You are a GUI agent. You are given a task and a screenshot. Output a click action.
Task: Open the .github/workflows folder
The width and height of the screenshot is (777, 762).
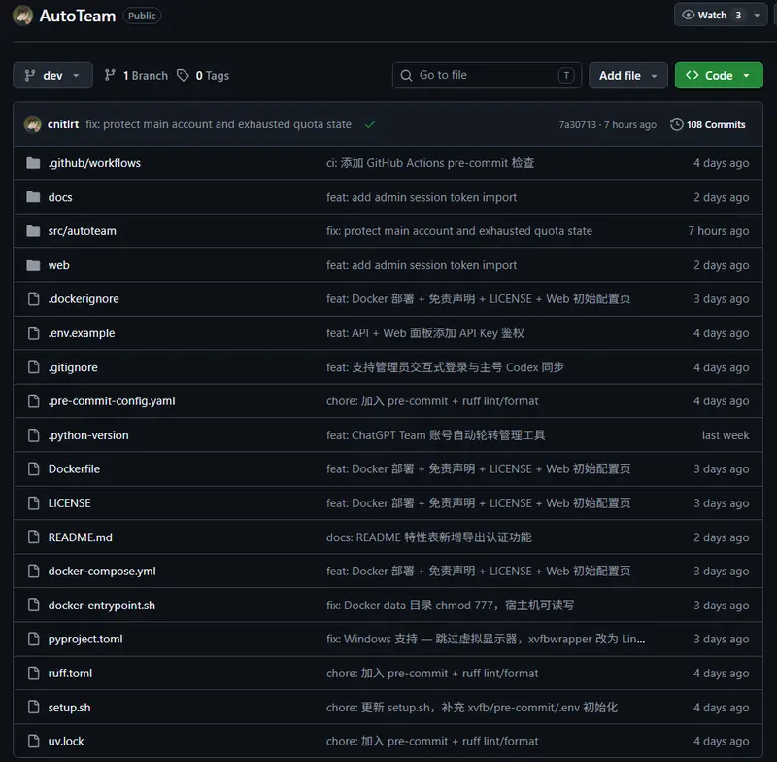(x=94, y=163)
